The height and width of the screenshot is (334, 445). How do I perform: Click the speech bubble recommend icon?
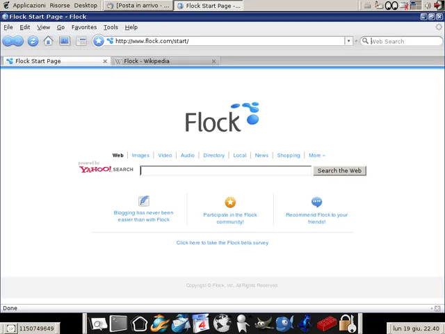coord(316,202)
